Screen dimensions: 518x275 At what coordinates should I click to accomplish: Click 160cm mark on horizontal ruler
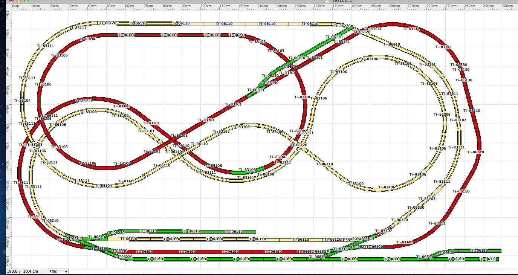coord(319,6)
